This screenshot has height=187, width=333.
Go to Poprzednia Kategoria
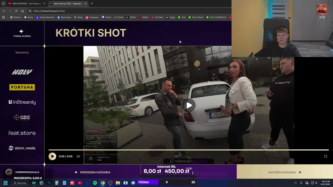92,172
